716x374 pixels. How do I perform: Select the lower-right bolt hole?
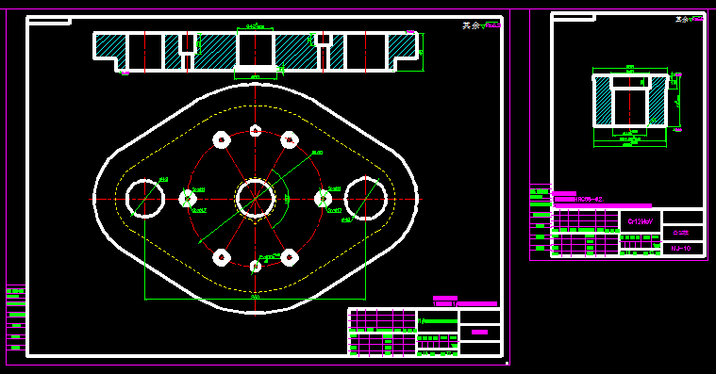pos(289,258)
